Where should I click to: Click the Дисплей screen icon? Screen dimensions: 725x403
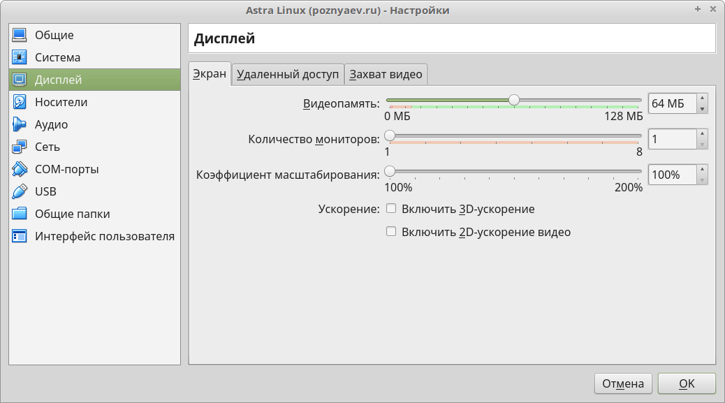click(20, 80)
